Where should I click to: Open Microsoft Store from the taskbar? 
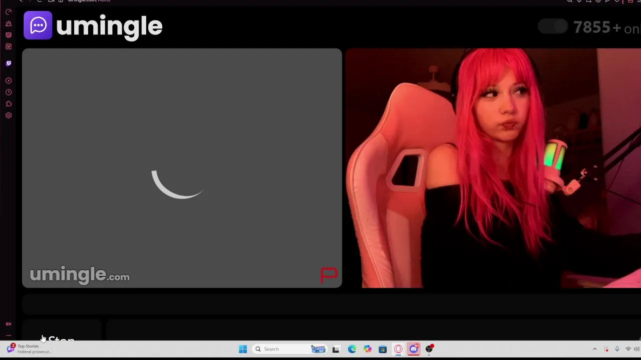tap(383, 349)
